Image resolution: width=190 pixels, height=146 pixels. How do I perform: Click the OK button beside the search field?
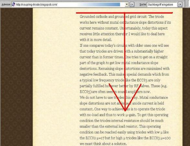[180, 5]
